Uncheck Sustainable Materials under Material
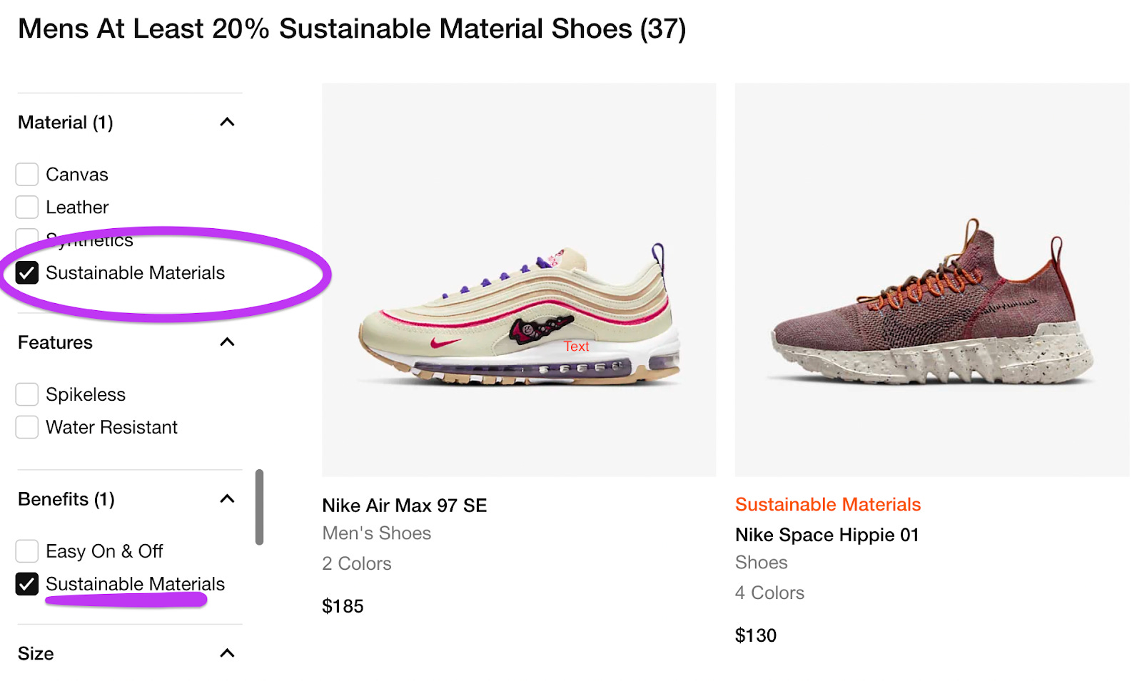The width and height of the screenshot is (1142, 681). tap(27, 273)
